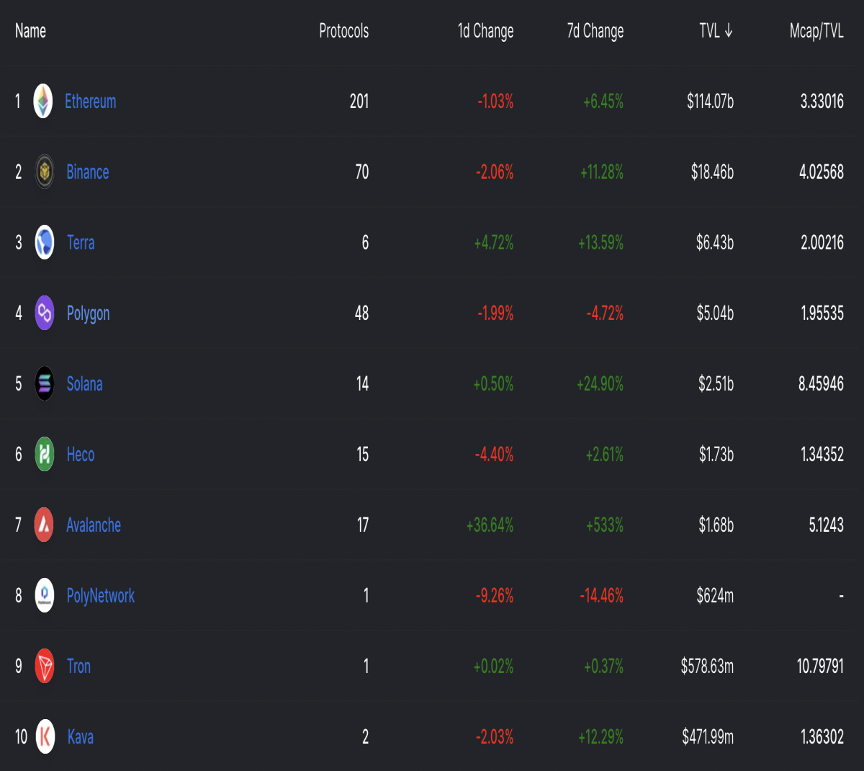Go to the PolyNetwork chain page
Screen dimensions: 864x771
(100, 596)
